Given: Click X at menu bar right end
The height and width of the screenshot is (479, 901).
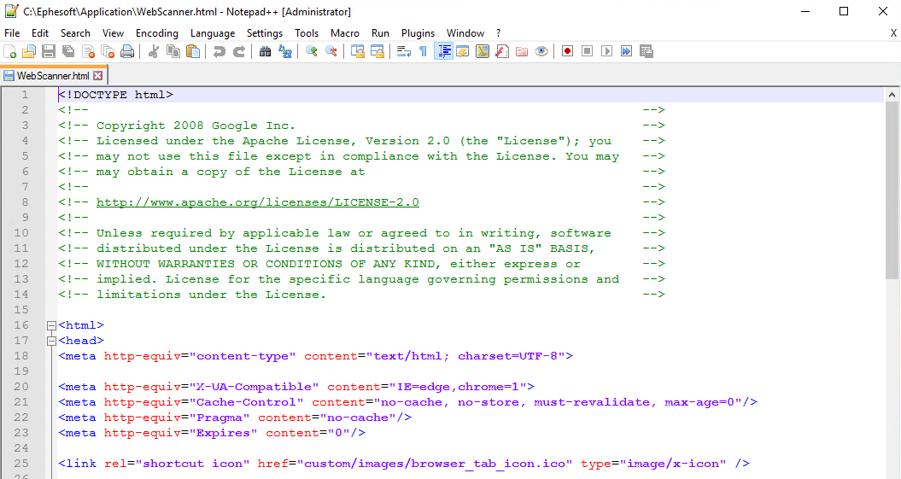Looking at the screenshot, I should tap(893, 33).
